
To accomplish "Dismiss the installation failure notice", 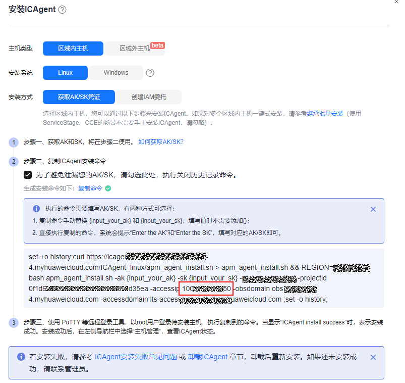I will (x=373, y=357).
